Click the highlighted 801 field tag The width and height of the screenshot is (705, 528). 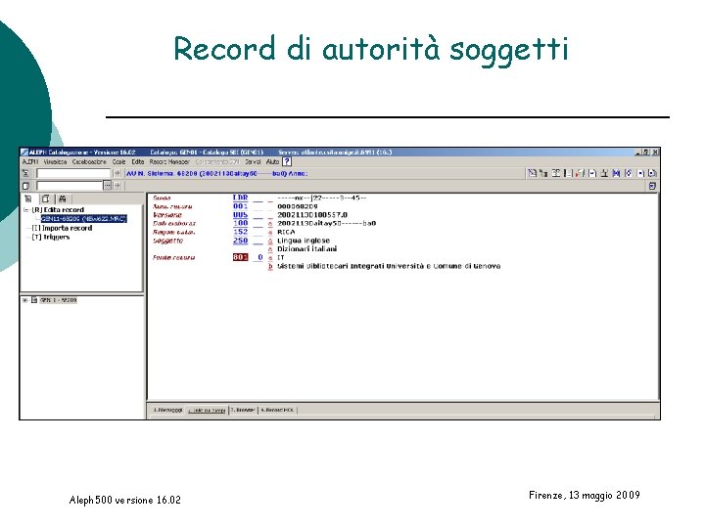click(240, 257)
